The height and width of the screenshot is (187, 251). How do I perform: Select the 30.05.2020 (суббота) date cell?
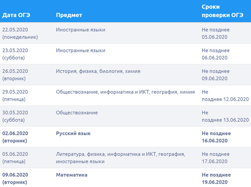click(15, 116)
